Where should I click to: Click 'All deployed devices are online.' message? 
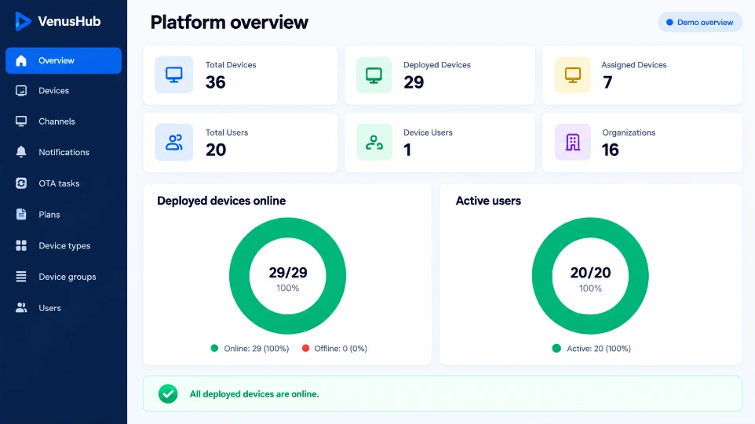pos(254,394)
